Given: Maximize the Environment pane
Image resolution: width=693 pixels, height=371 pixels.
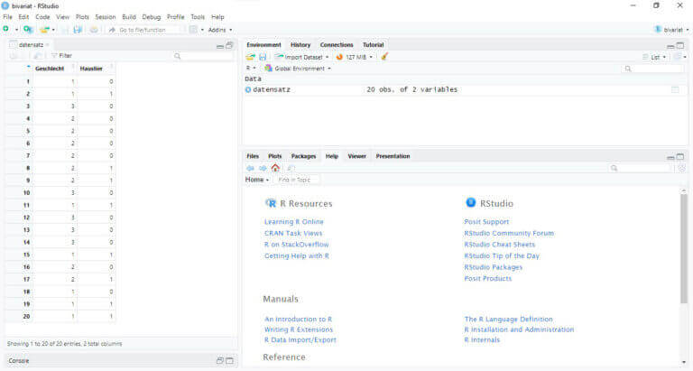Looking at the screenshot, I should click(x=680, y=45).
